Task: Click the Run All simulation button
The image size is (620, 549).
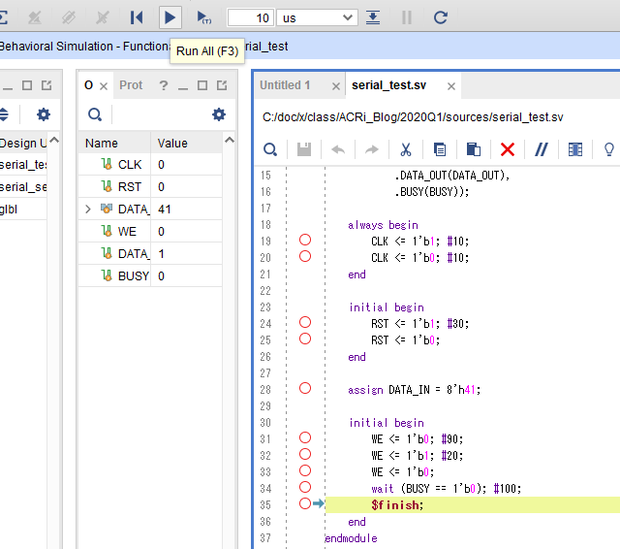Action: (170, 16)
